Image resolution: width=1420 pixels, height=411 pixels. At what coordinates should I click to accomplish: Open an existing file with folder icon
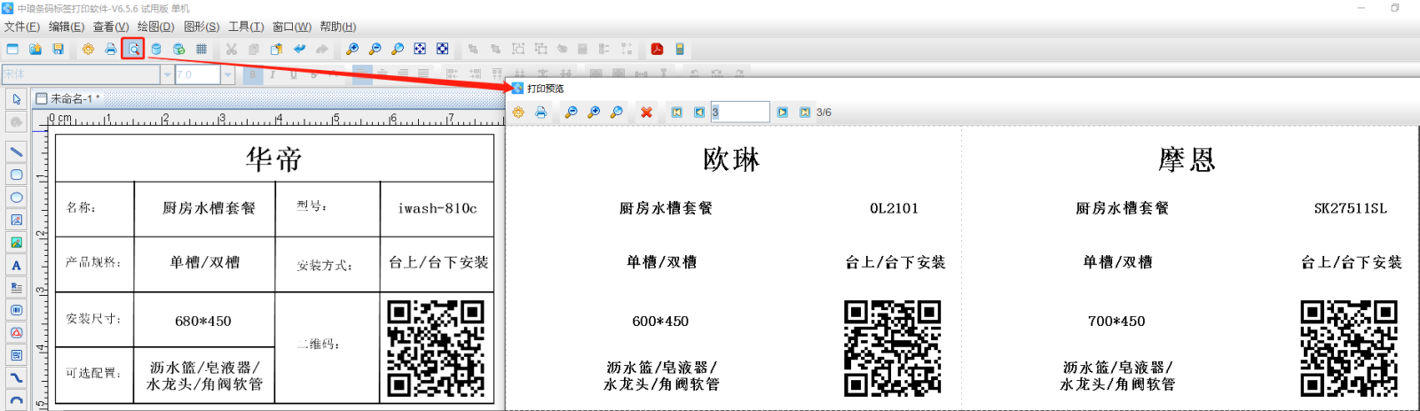pyautogui.click(x=35, y=50)
